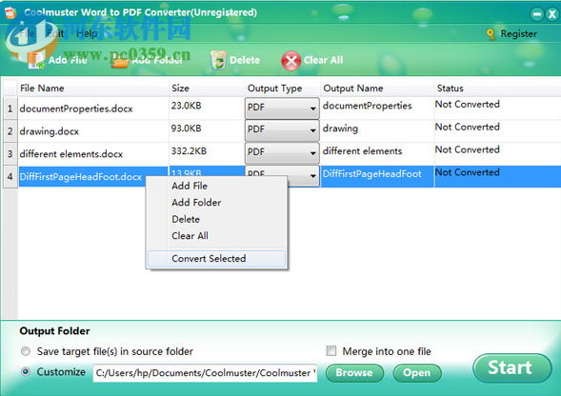
Task: Click Not Converted status of drawing.docx
Action: click(467, 127)
